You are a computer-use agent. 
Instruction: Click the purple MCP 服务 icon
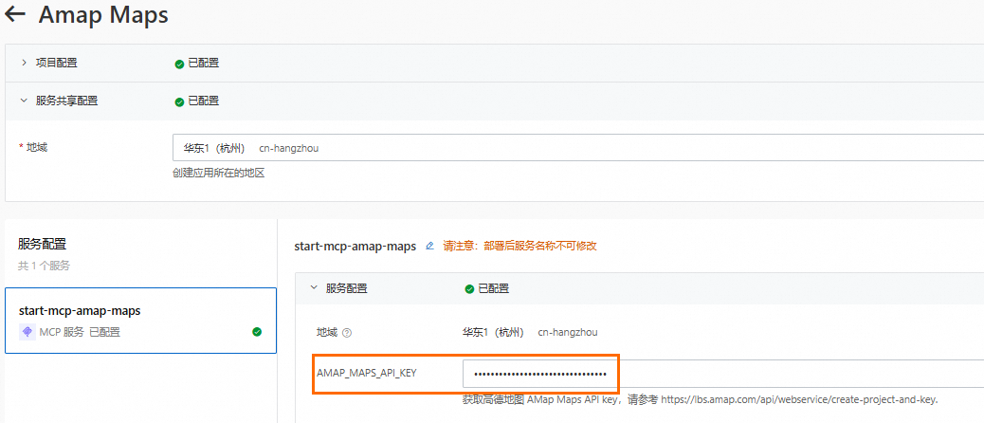tap(27, 332)
